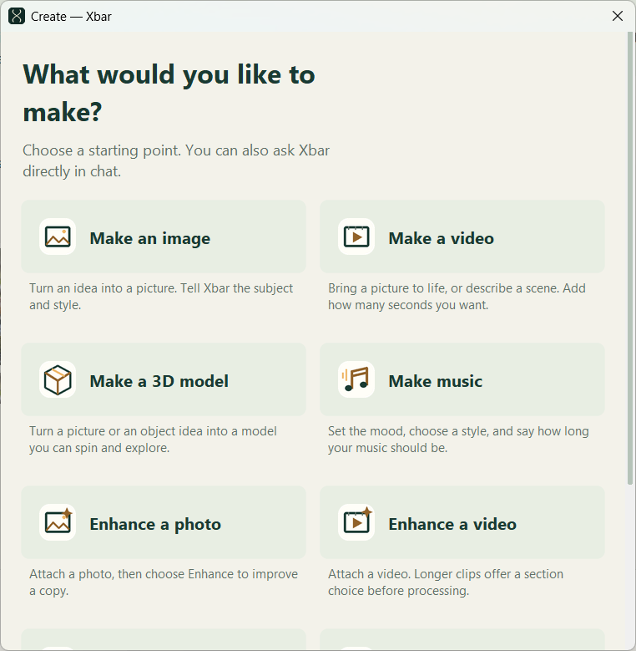Click the Make a video play icon
Screen dimensions: 636x651
tap(356, 236)
